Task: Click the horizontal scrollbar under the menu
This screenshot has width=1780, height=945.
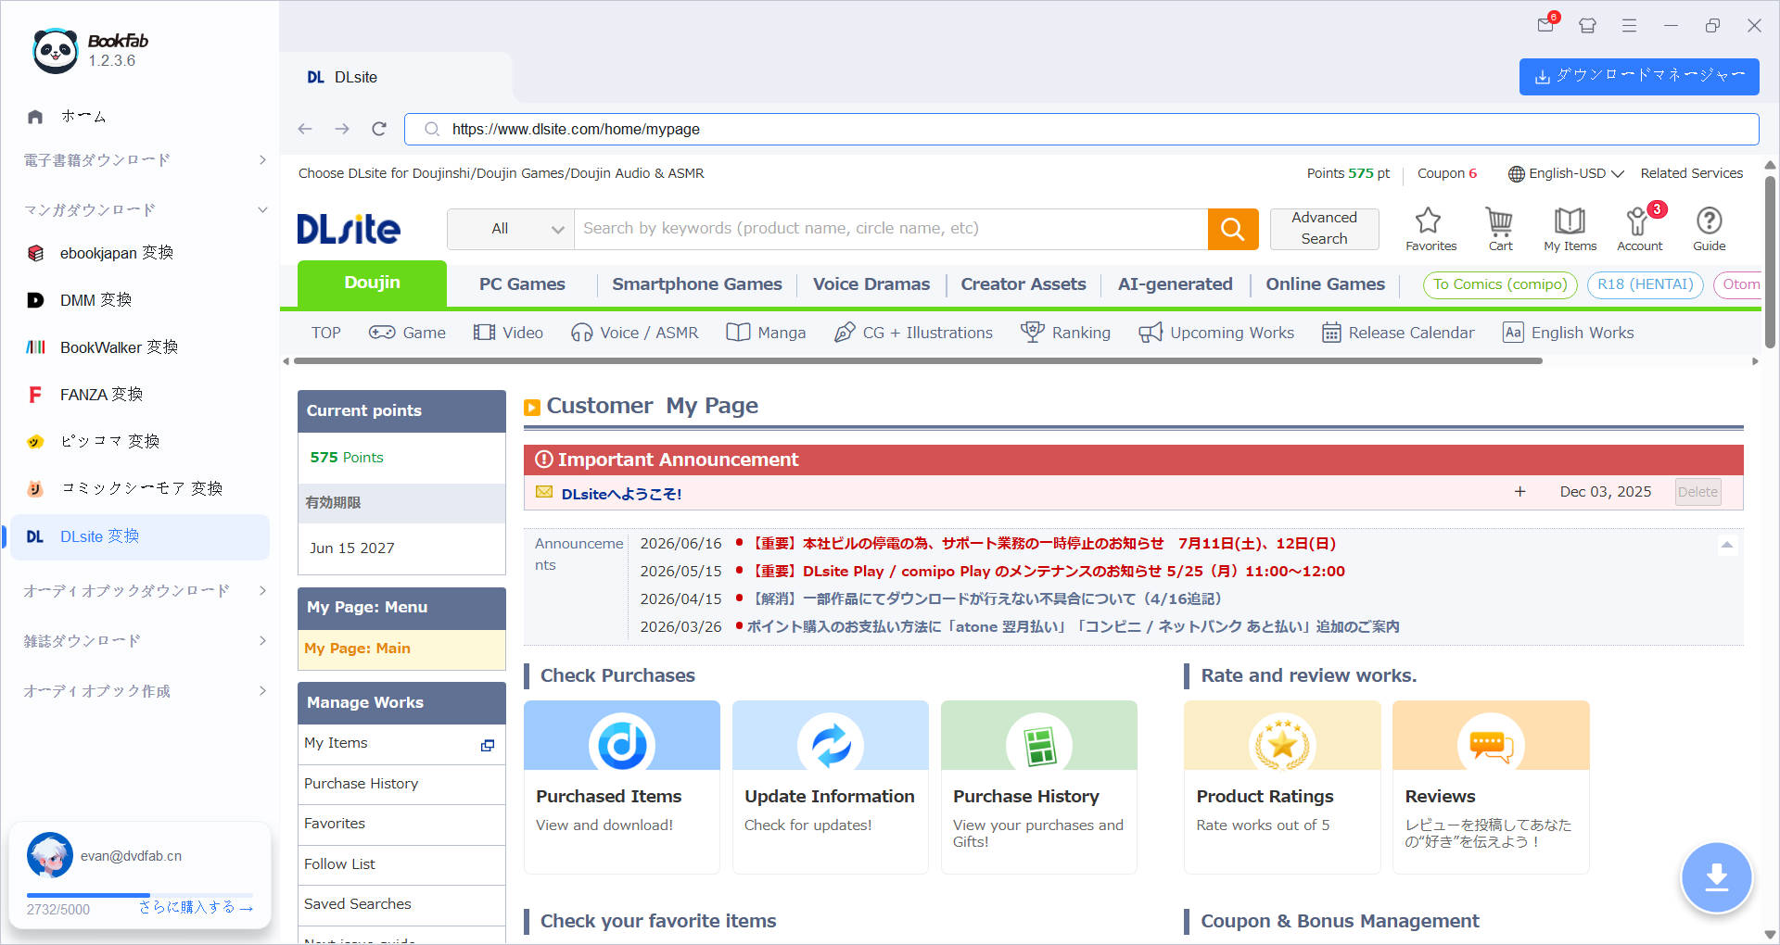Action: click(918, 361)
